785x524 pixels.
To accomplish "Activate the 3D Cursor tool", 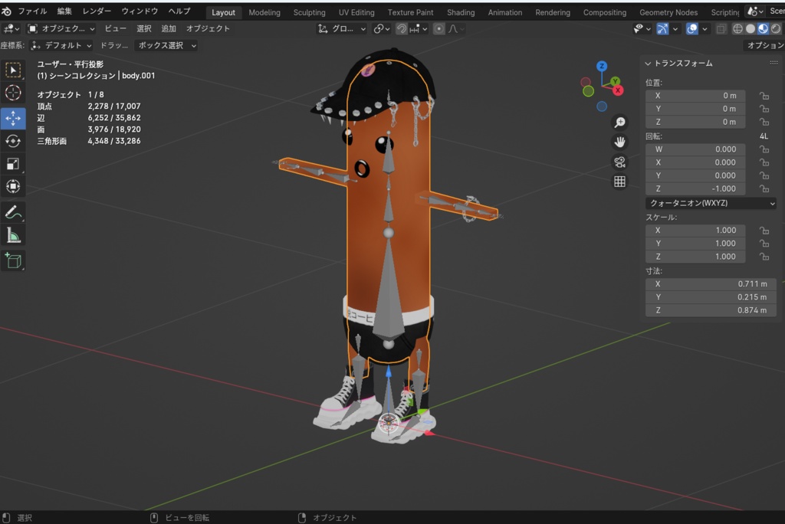I will (x=13, y=93).
